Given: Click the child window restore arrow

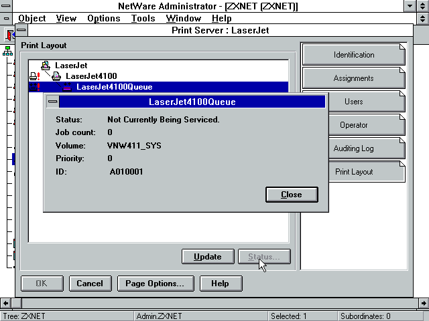Looking at the screenshot, I should click(423, 19).
